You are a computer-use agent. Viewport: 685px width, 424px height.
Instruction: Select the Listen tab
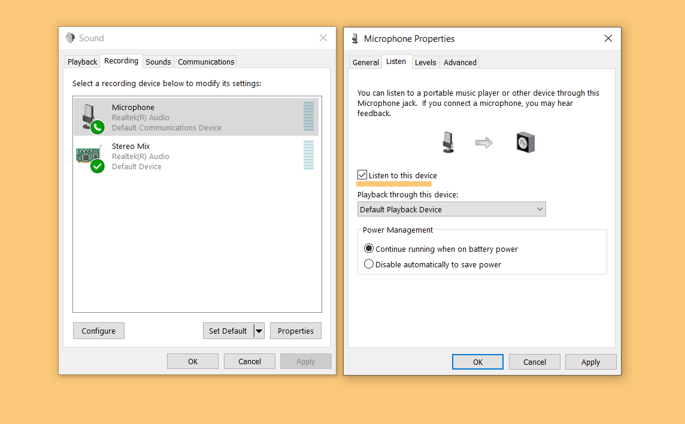[x=396, y=62]
